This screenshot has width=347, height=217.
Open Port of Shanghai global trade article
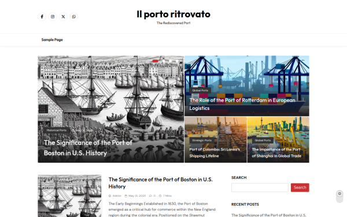pos(276,153)
